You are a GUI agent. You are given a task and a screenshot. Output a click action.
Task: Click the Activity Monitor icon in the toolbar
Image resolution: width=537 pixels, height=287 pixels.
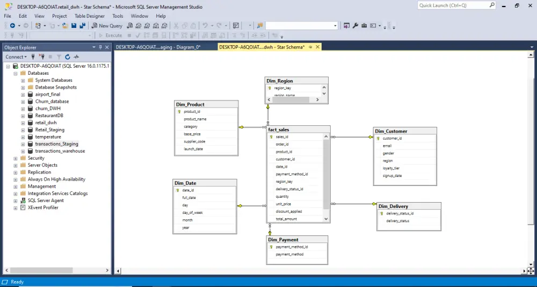click(x=236, y=26)
